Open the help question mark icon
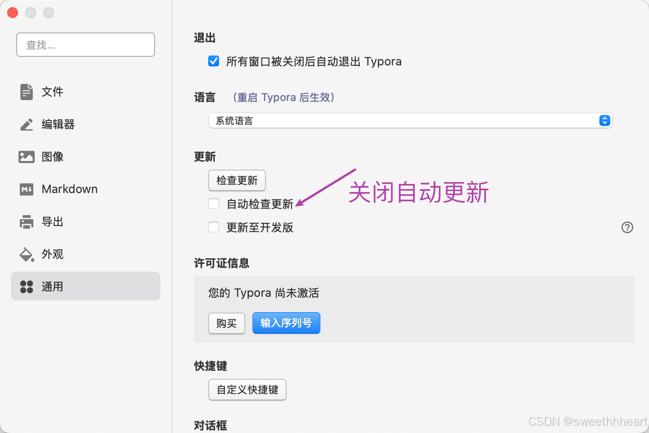 627,227
